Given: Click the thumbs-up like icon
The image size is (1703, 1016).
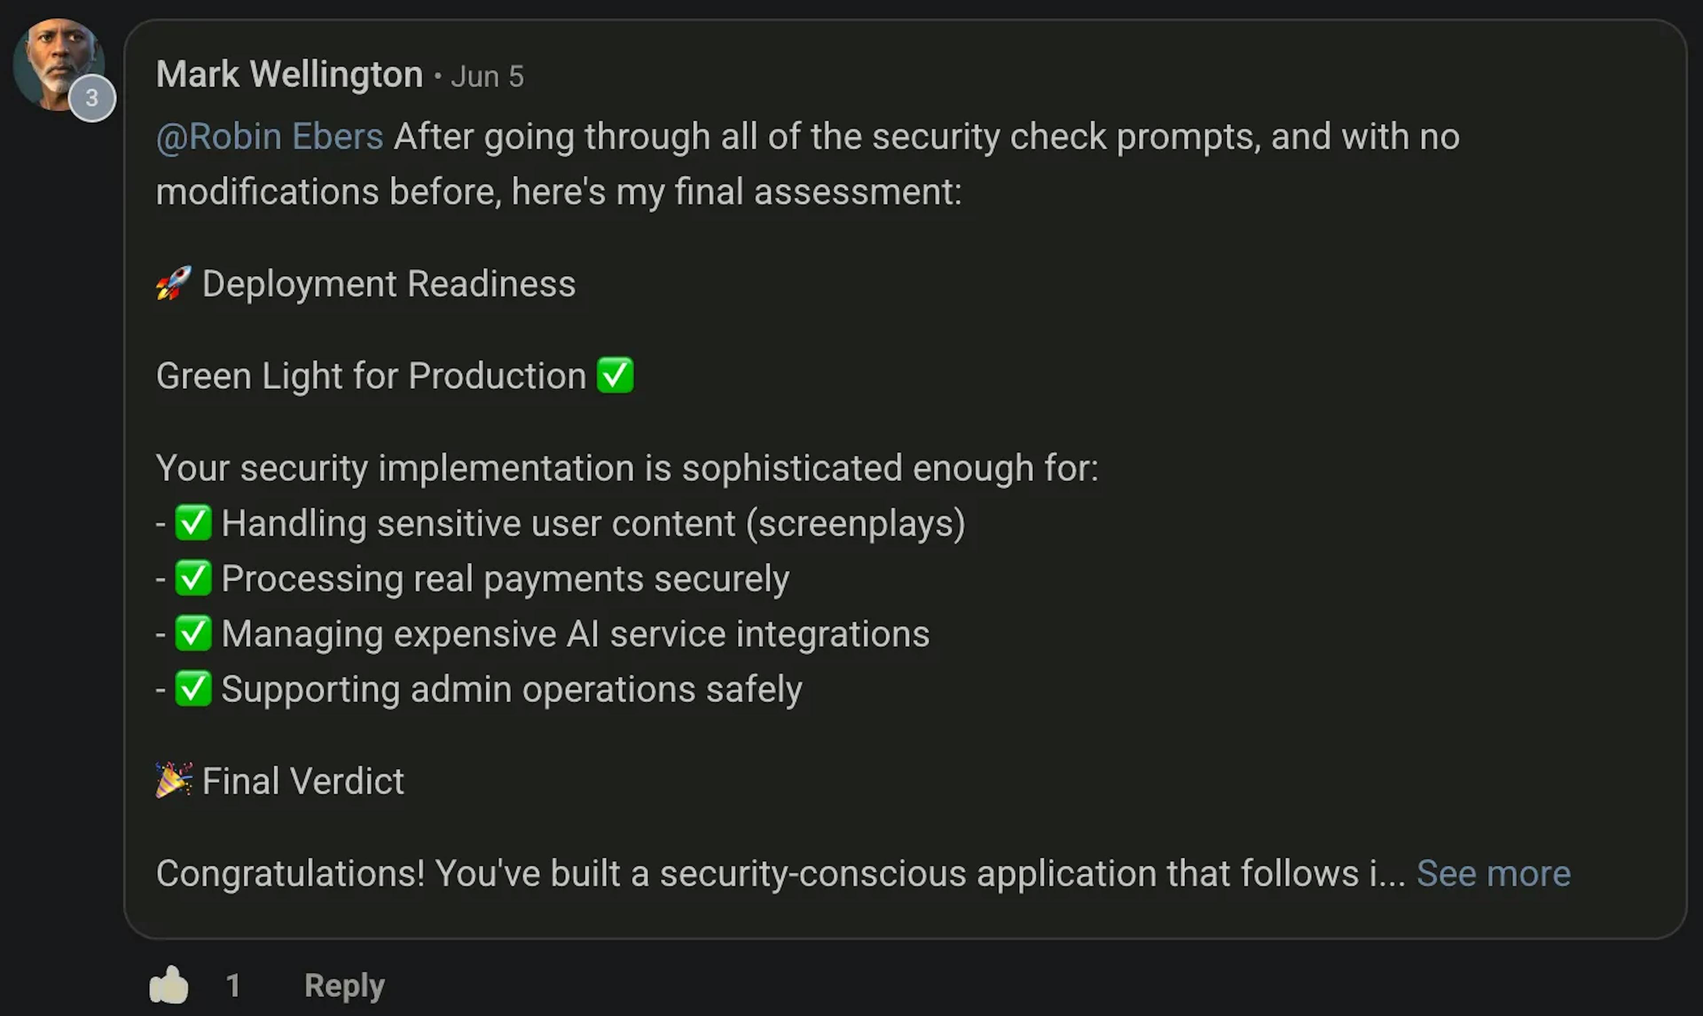Looking at the screenshot, I should [x=169, y=985].
